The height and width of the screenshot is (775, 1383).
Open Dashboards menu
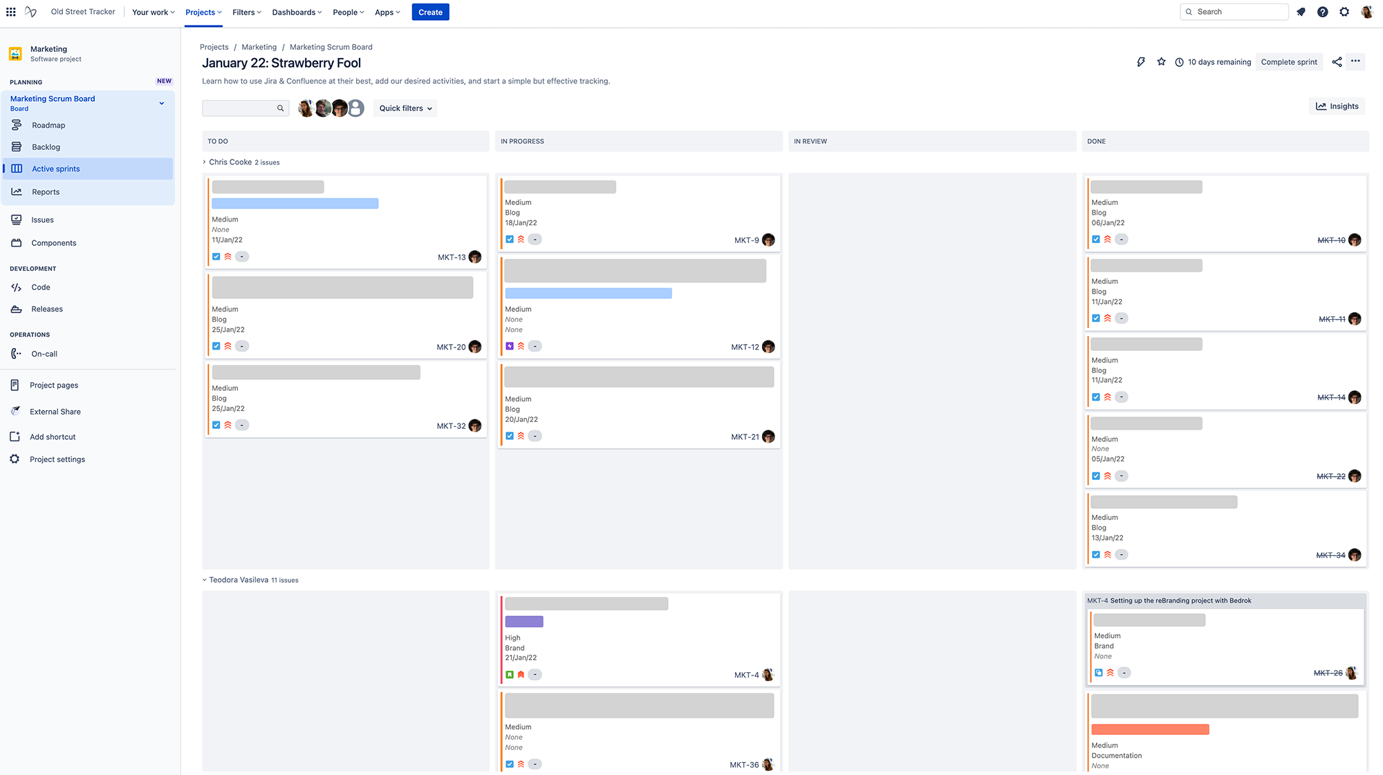click(297, 12)
